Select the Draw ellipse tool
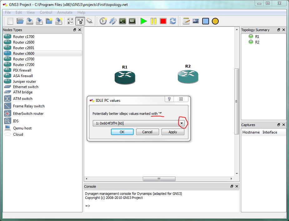The width and height of the screenshot is (289, 221). click(x=215, y=21)
